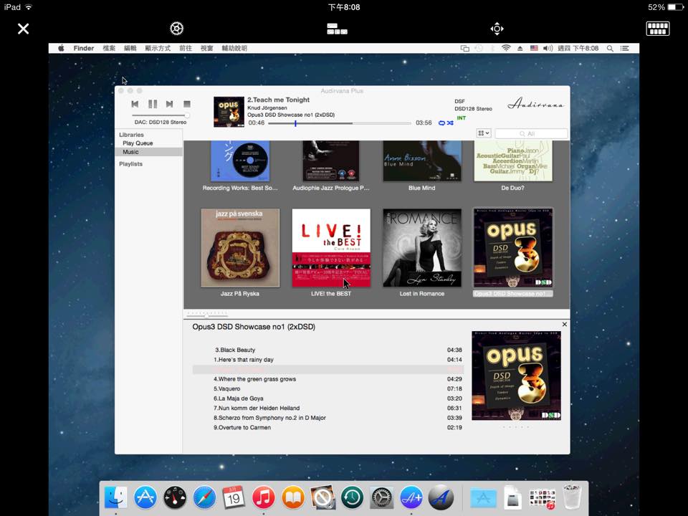The image size is (688, 516).
Task: Open the function keys toolbar icon
Action: tap(337, 29)
